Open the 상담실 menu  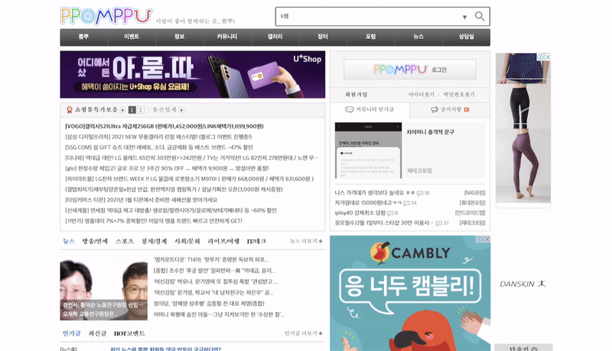(x=466, y=37)
